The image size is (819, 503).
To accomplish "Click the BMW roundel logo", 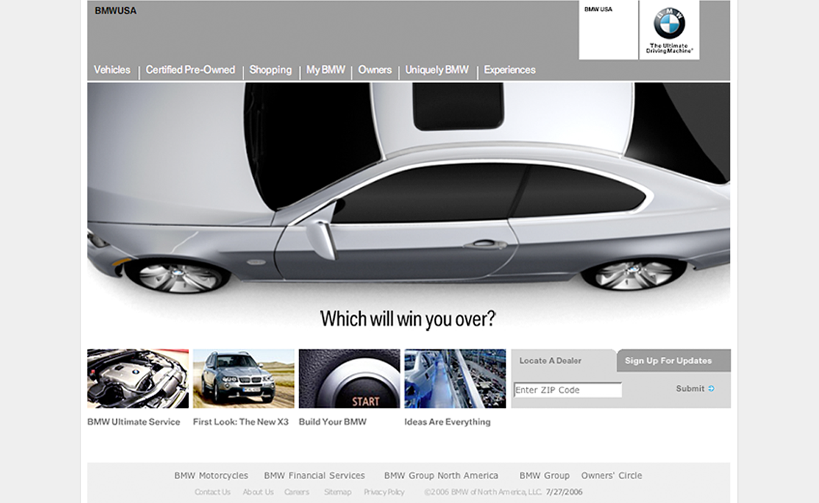I will point(669,24).
